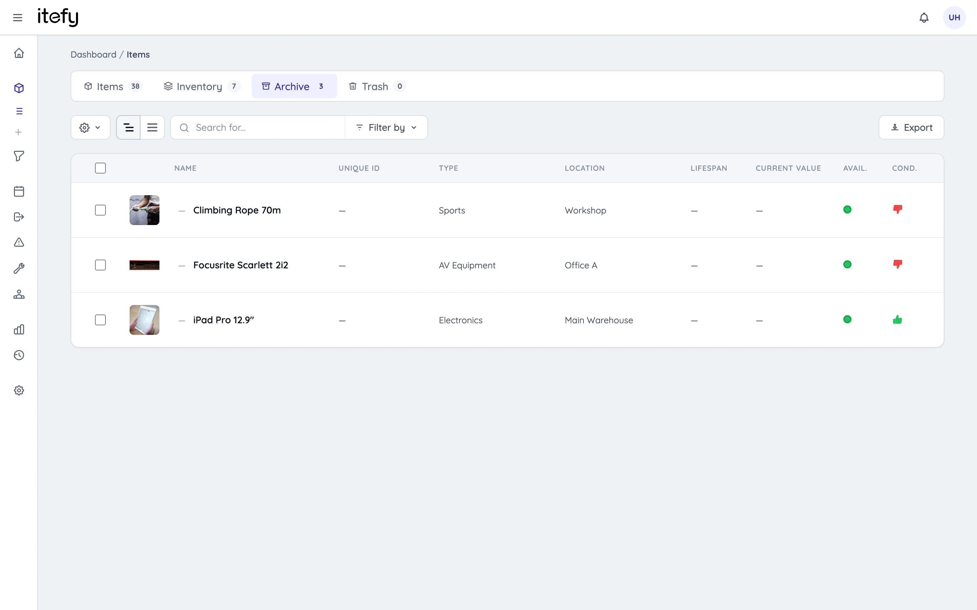This screenshot has height=610, width=977.
Task: Click the Workshop location cell
Action: [x=586, y=210]
